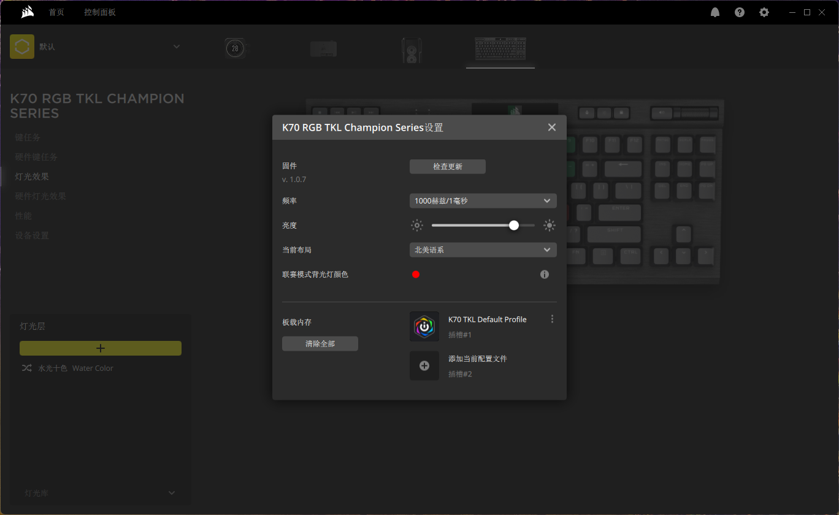The height and width of the screenshot is (515, 839).
Task: Click 清除全部 button
Action: 320,344
